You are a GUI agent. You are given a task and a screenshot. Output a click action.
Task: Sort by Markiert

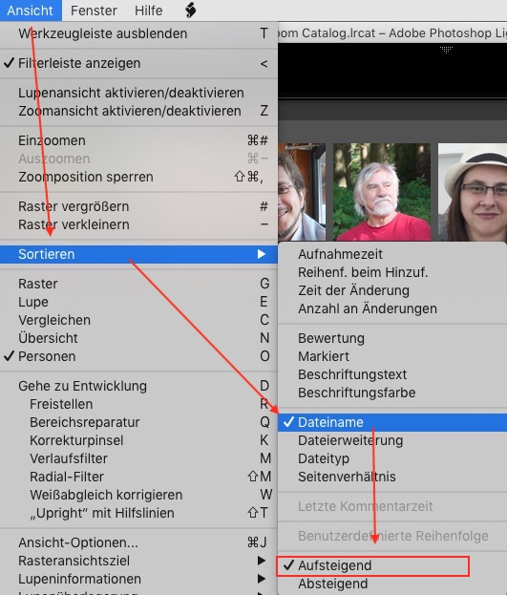(392, 356)
